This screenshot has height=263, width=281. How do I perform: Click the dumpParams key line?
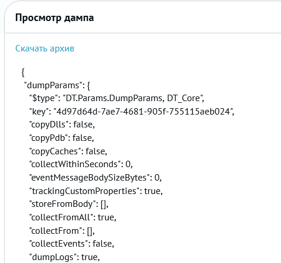(57, 85)
